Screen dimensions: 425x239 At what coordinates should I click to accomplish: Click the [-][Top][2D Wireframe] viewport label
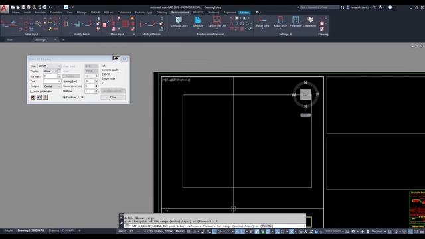click(176, 80)
